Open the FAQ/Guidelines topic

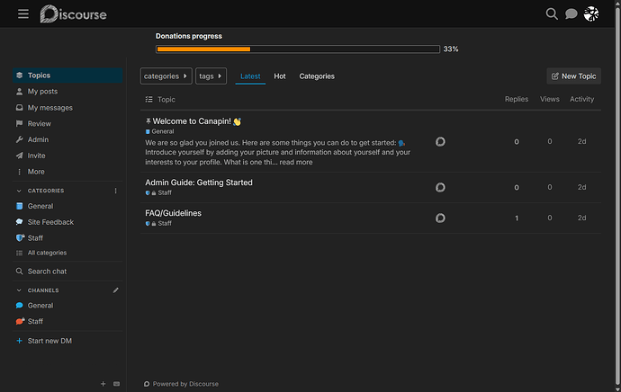173,213
